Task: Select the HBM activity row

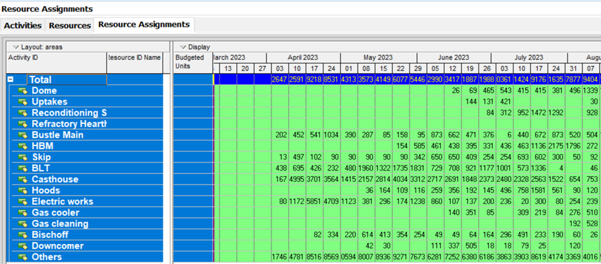Action: click(x=86, y=147)
